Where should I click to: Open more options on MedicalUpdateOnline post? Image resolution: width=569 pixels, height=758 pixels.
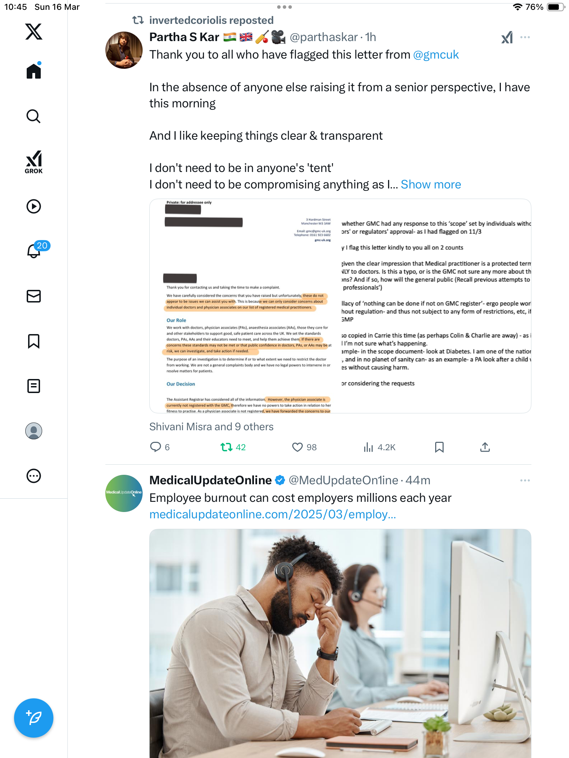click(525, 480)
